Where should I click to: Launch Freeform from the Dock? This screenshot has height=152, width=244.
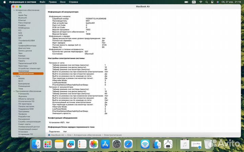point(70,144)
